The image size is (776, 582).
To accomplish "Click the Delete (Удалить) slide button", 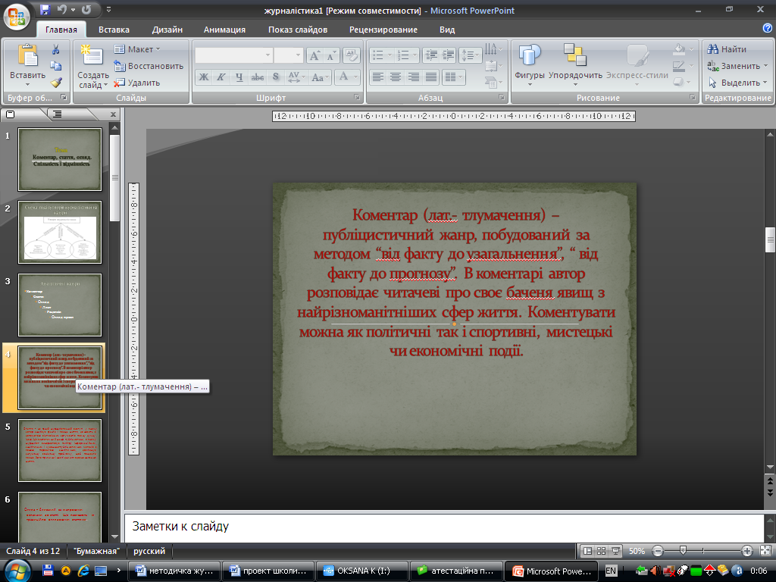I will coord(138,83).
